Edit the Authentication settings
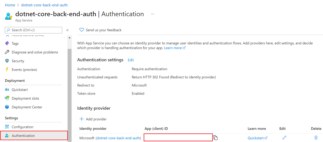This screenshot has height=142, width=323. pos(131,60)
